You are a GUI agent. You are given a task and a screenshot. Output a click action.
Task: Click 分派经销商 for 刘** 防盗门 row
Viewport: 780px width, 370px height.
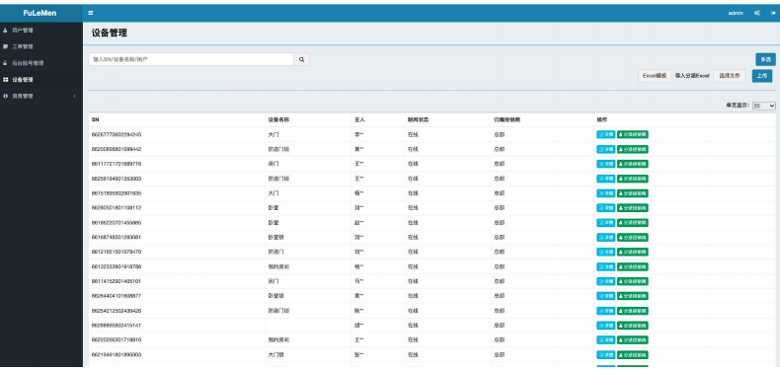coord(632,252)
